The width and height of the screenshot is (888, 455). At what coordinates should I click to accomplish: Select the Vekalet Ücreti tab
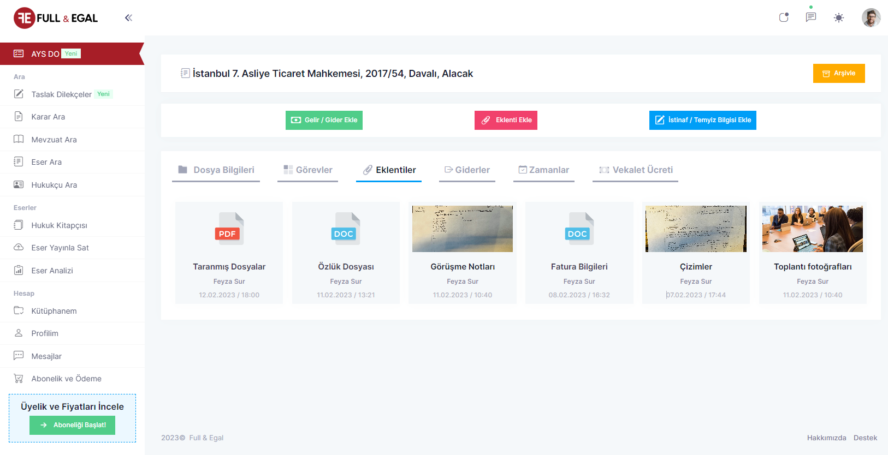tap(636, 170)
